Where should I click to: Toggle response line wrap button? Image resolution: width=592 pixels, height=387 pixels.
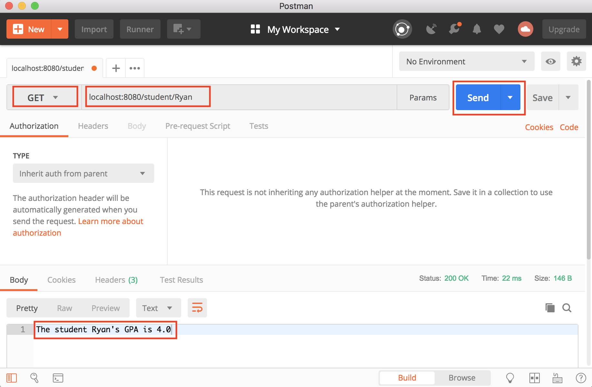[x=197, y=308]
